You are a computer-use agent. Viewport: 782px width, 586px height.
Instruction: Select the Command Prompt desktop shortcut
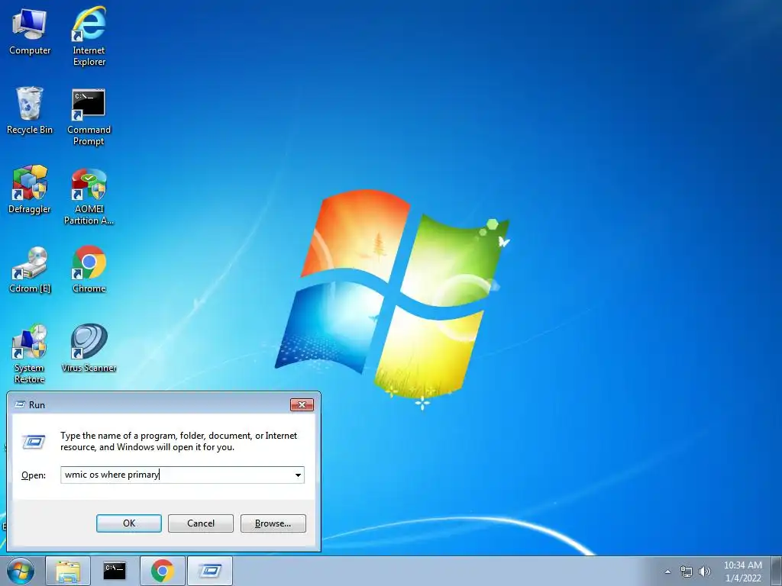click(x=89, y=117)
